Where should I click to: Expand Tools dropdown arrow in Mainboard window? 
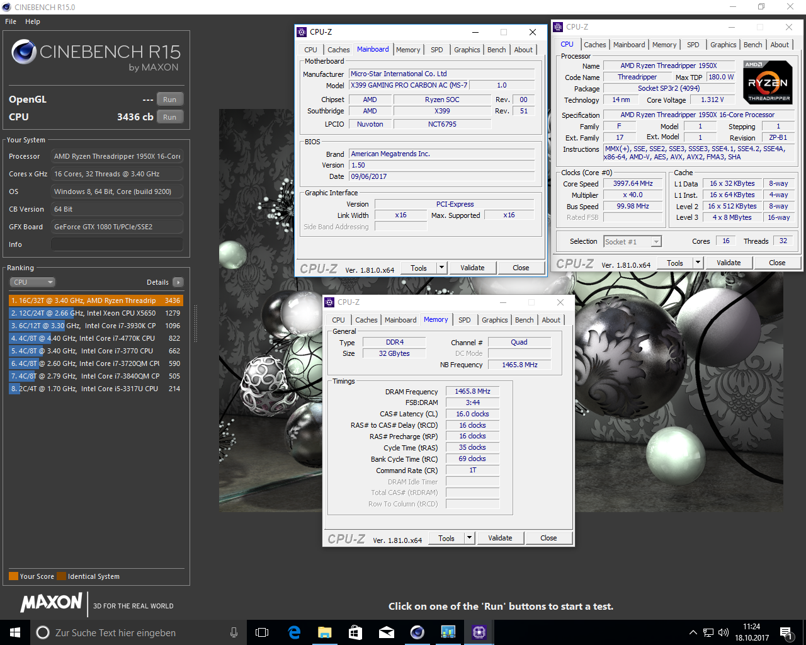pos(442,268)
